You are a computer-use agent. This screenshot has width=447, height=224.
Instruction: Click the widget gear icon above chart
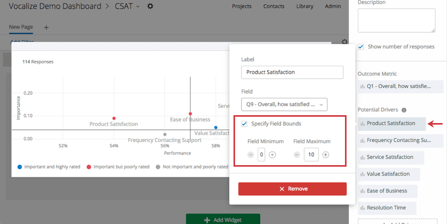pyautogui.click(x=344, y=42)
